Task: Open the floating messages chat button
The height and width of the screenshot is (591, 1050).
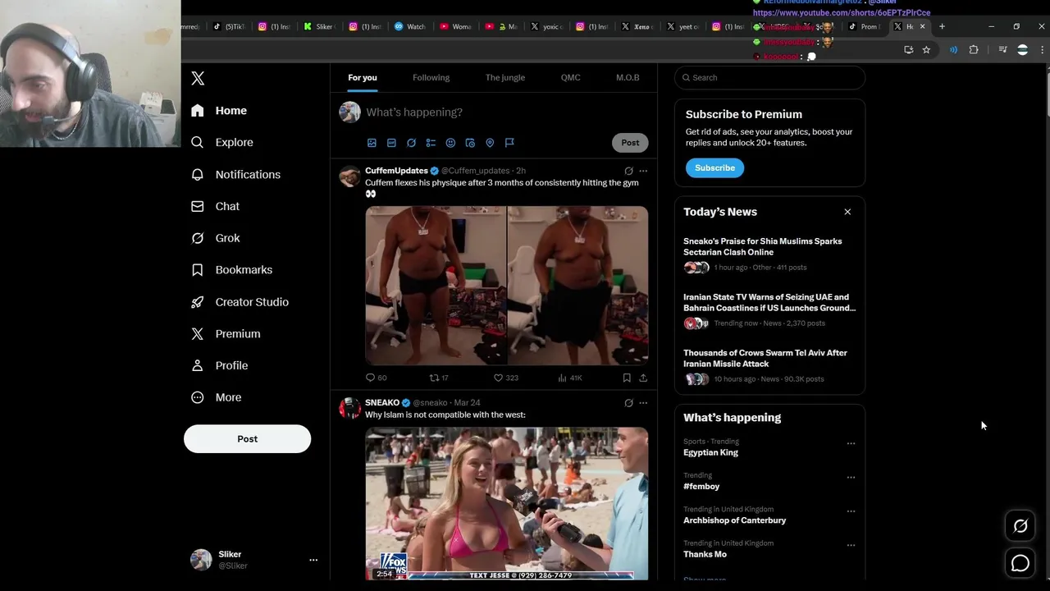Action: tap(1020, 563)
